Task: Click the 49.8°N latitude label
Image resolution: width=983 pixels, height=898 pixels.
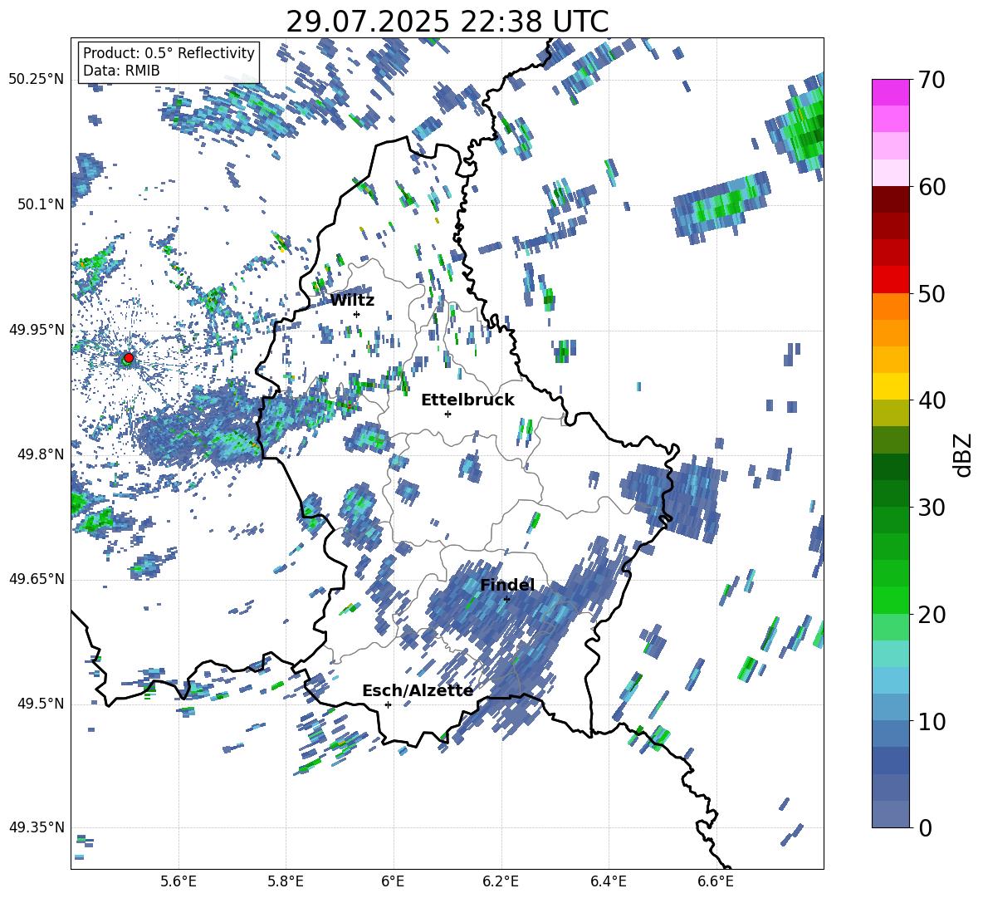Action: point(42,454)
